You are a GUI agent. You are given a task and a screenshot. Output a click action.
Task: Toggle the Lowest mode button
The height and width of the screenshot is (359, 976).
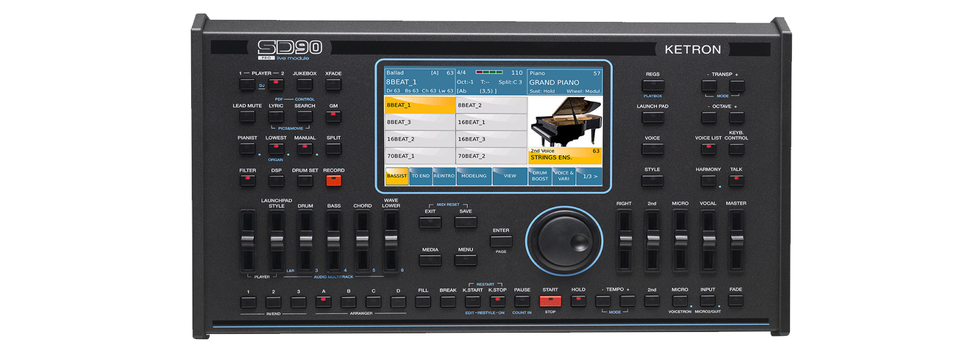coord(276,148)
